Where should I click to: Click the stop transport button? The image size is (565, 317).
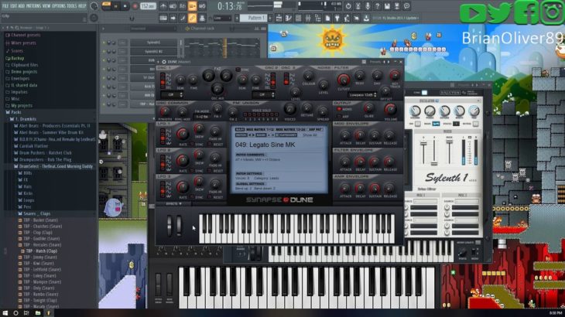125,6
